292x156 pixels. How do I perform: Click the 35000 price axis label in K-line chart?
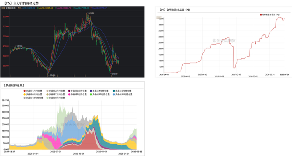pyautogui.click(x=6, y=66)
